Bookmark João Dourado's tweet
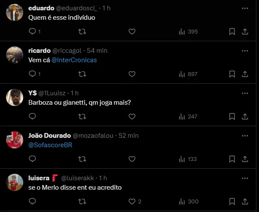This screenshot has height=212, width=259. pos(232,159)
